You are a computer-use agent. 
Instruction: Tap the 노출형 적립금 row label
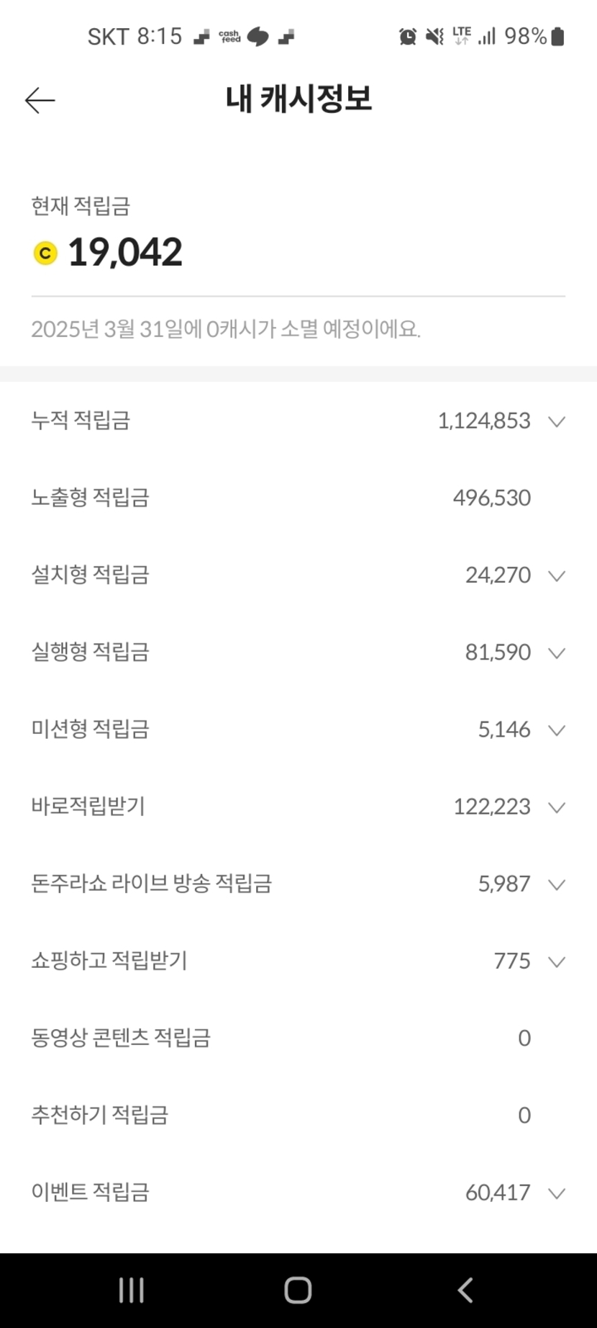90,498
